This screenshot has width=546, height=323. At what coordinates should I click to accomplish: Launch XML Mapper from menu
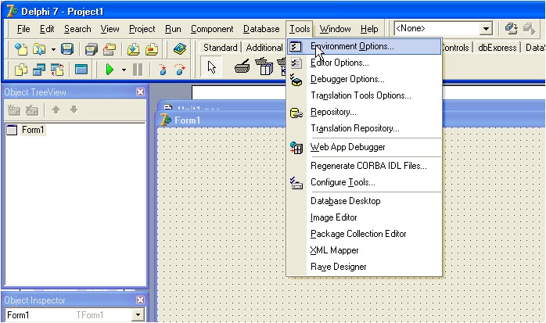(x=365, y=250)
